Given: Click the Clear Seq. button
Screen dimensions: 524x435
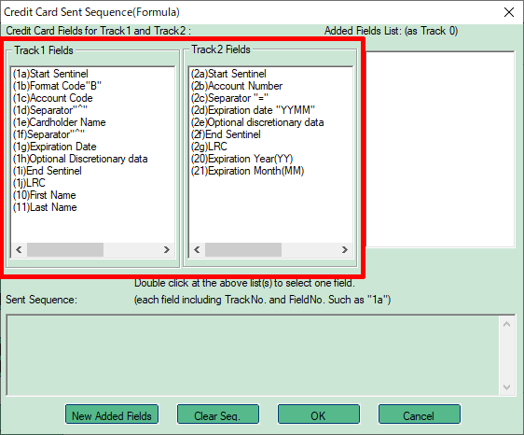Looking at the screenshot, I should pos(218,414).
